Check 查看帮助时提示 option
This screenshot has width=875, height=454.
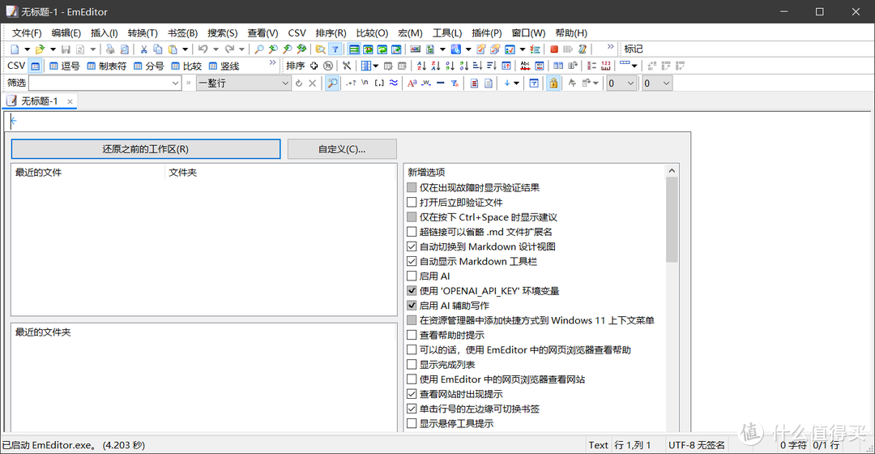coord(412,335)
